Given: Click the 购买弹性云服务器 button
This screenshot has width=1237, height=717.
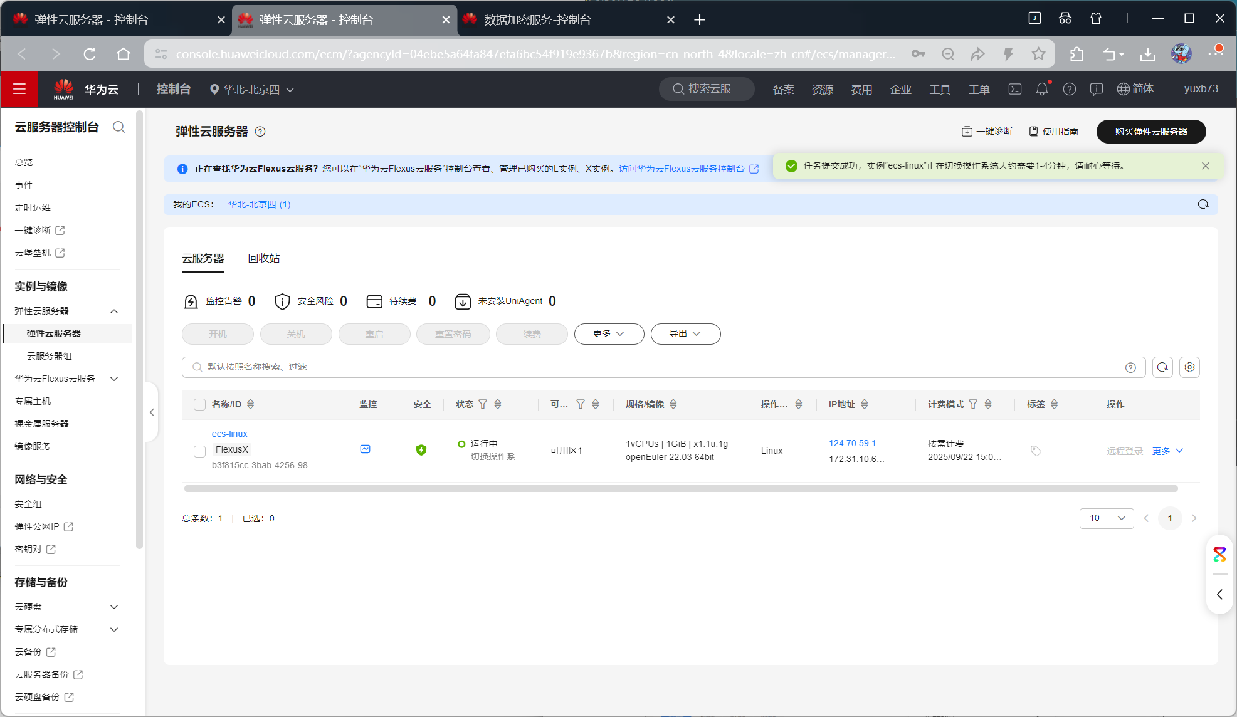Looking at the screenshot, I should [1150, 132].
